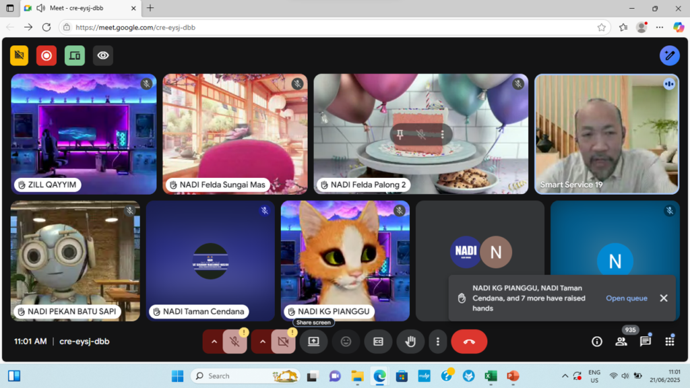Viewport: 690px width, 388px height.
Task: Open meeting details info
Action: [x=597, y=342]
